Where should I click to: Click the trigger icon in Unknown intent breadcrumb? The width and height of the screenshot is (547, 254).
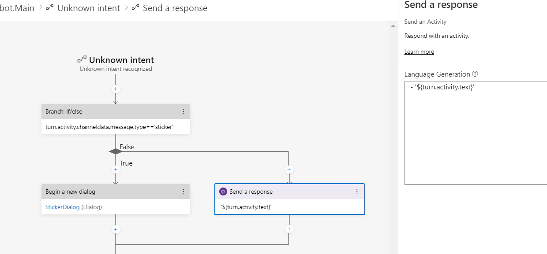tap(50, 8)
